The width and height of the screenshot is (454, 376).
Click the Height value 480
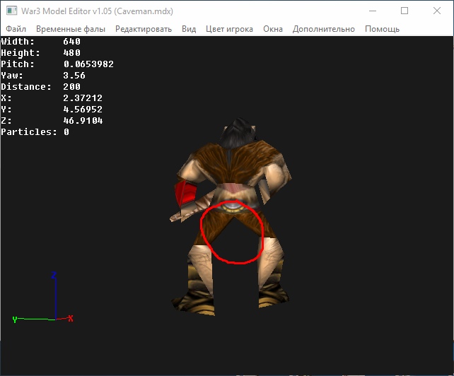pyautogui.click(x=72, y=53)
